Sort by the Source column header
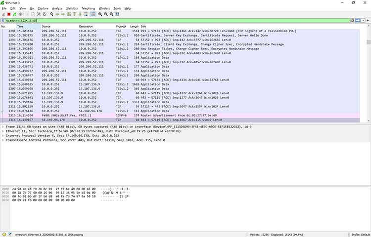Viewport: 371px width, 237px height. (x=59, y=27)
